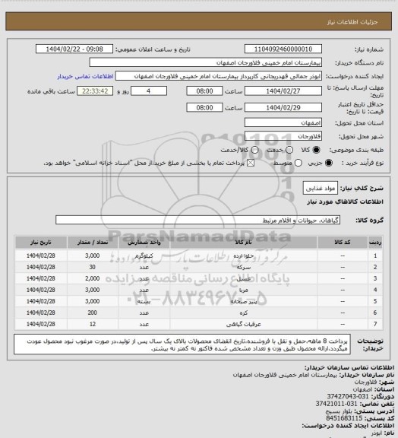Click the quantity 2,000 cell for عسل

coord(93,278)
